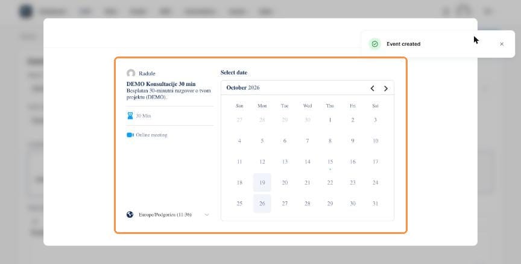Click date 10 in October calendar
521x264 pixels.
(x=375, y=141)
